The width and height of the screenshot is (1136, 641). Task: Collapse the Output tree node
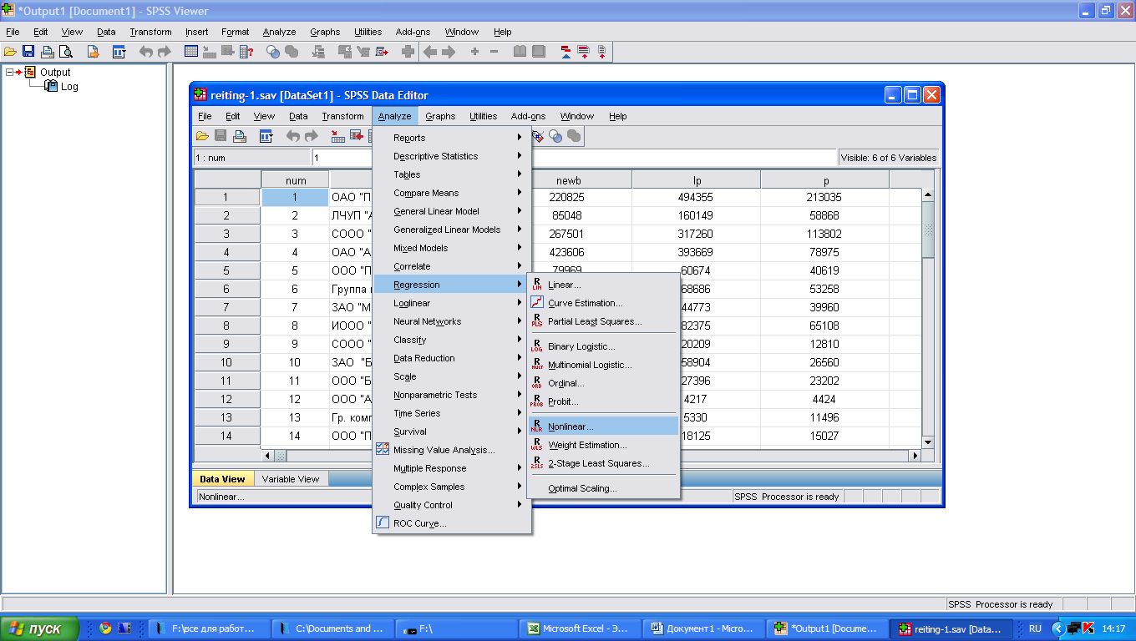[10, 72]
